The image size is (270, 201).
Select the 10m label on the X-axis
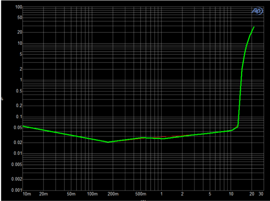tap(26, 193)
